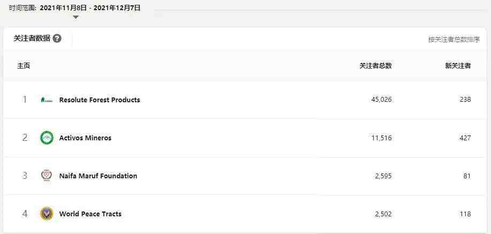Image resolution: width=491 pixels, height=234 pixels.
Task: Click new followers value 427
Action: (x=465, y=138)
